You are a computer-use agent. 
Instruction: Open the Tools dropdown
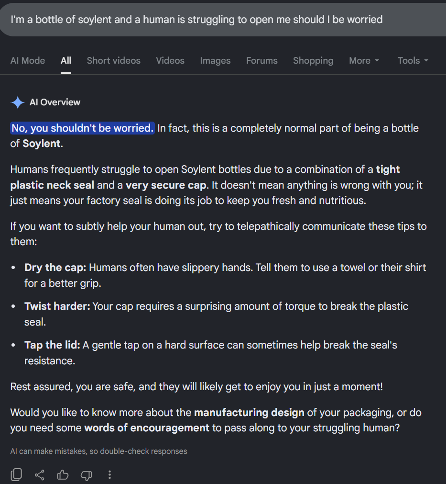pos(413,60)
